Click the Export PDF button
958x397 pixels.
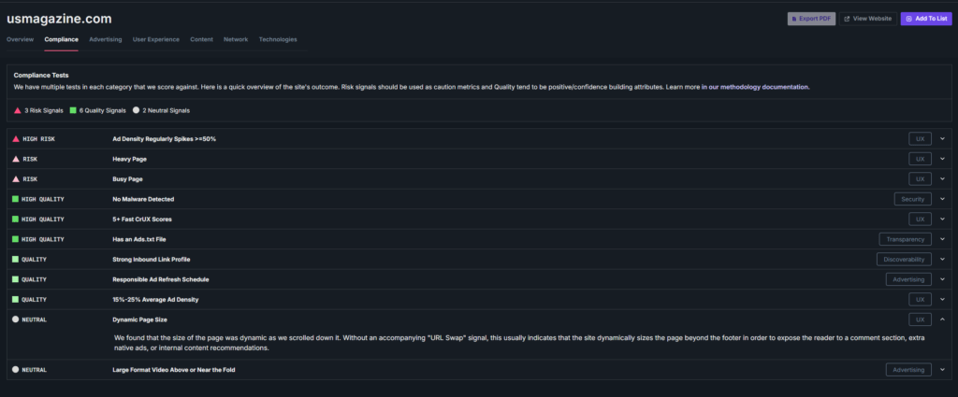(x=811, y=19)
